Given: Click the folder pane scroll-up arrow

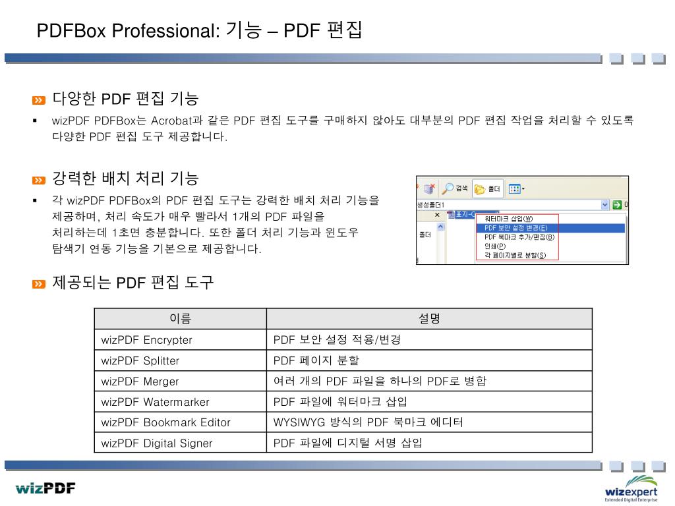Looking at the screenshot, I should (x=440, y=227).
